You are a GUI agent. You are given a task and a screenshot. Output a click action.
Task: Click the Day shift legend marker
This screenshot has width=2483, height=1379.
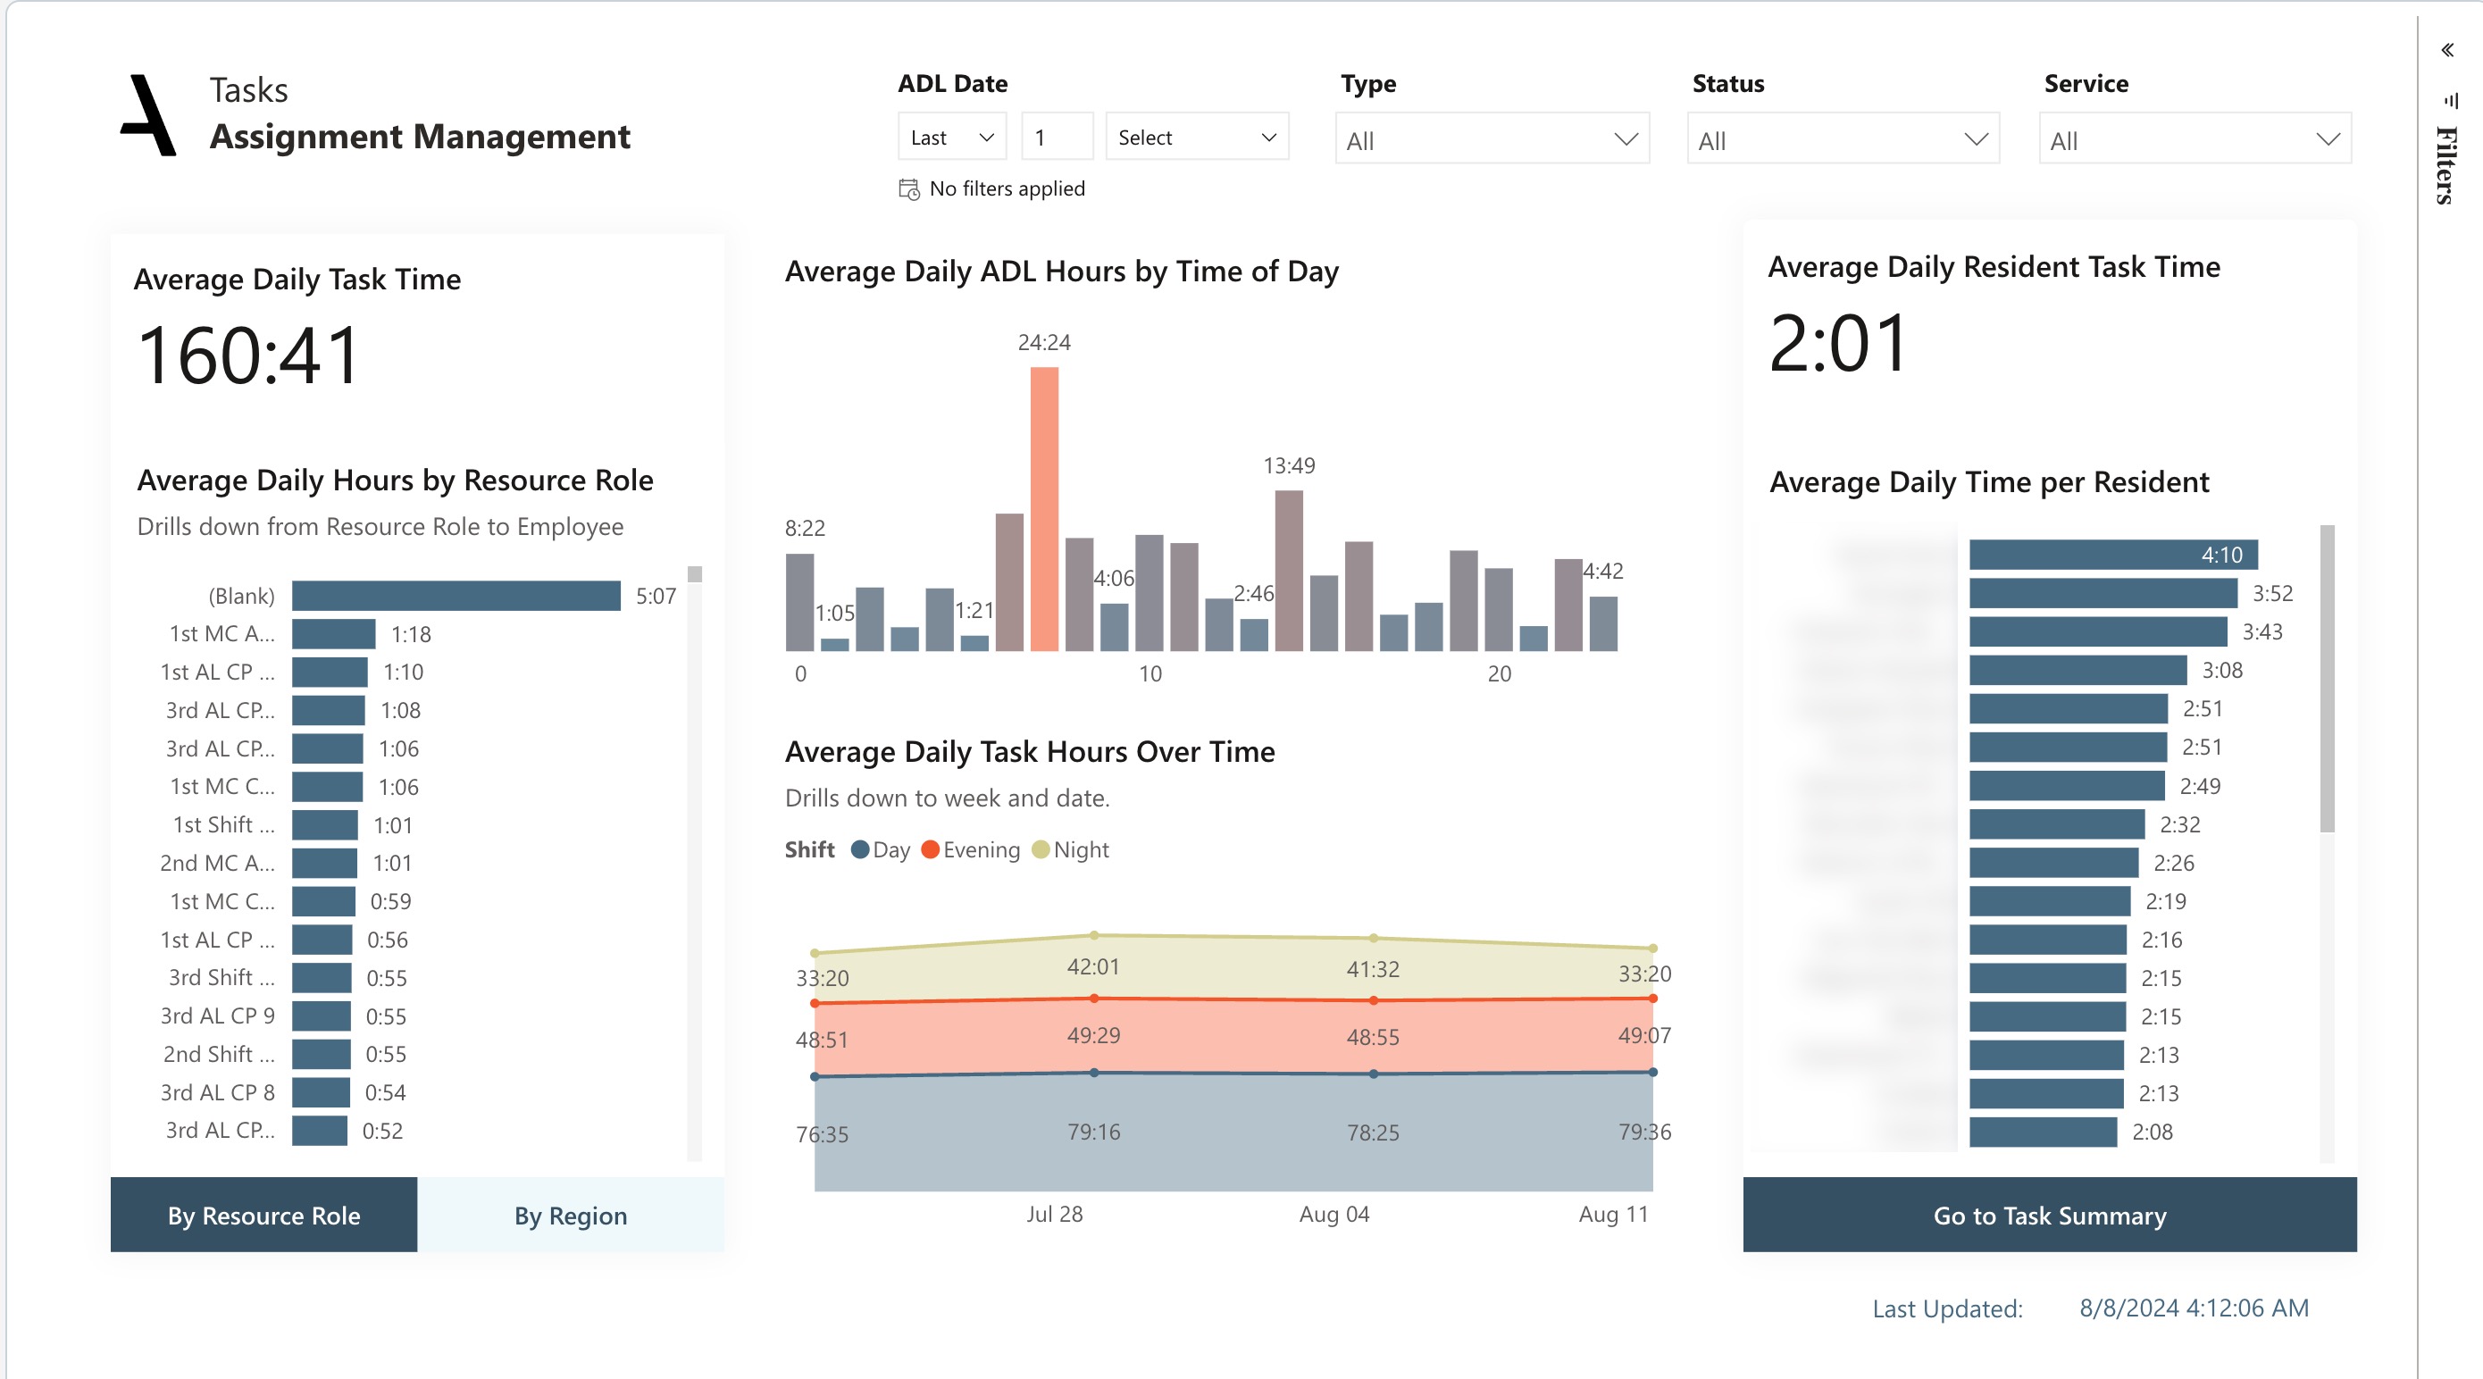[860, 850]
